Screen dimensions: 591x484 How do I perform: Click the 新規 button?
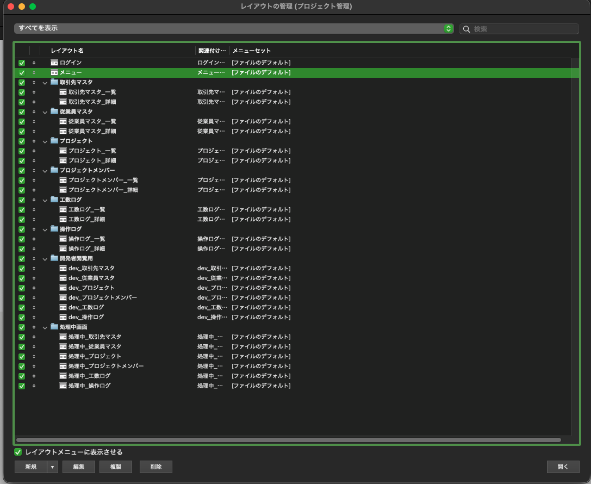click(31, 467)
